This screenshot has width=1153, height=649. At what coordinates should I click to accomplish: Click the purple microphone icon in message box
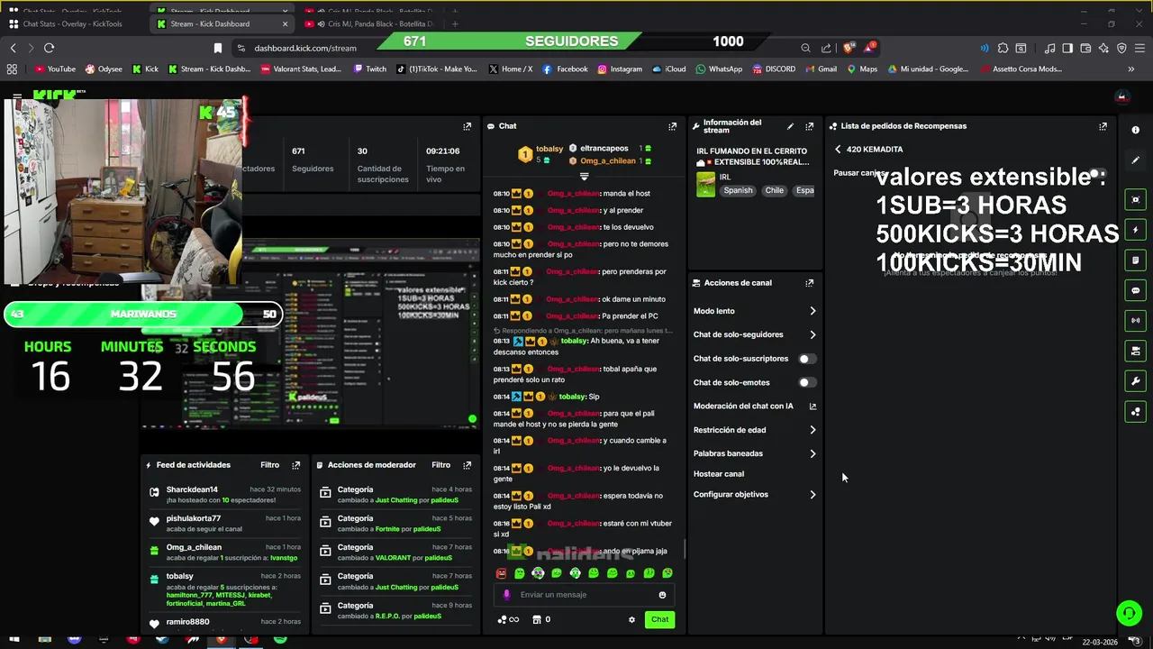click(506, 594)
